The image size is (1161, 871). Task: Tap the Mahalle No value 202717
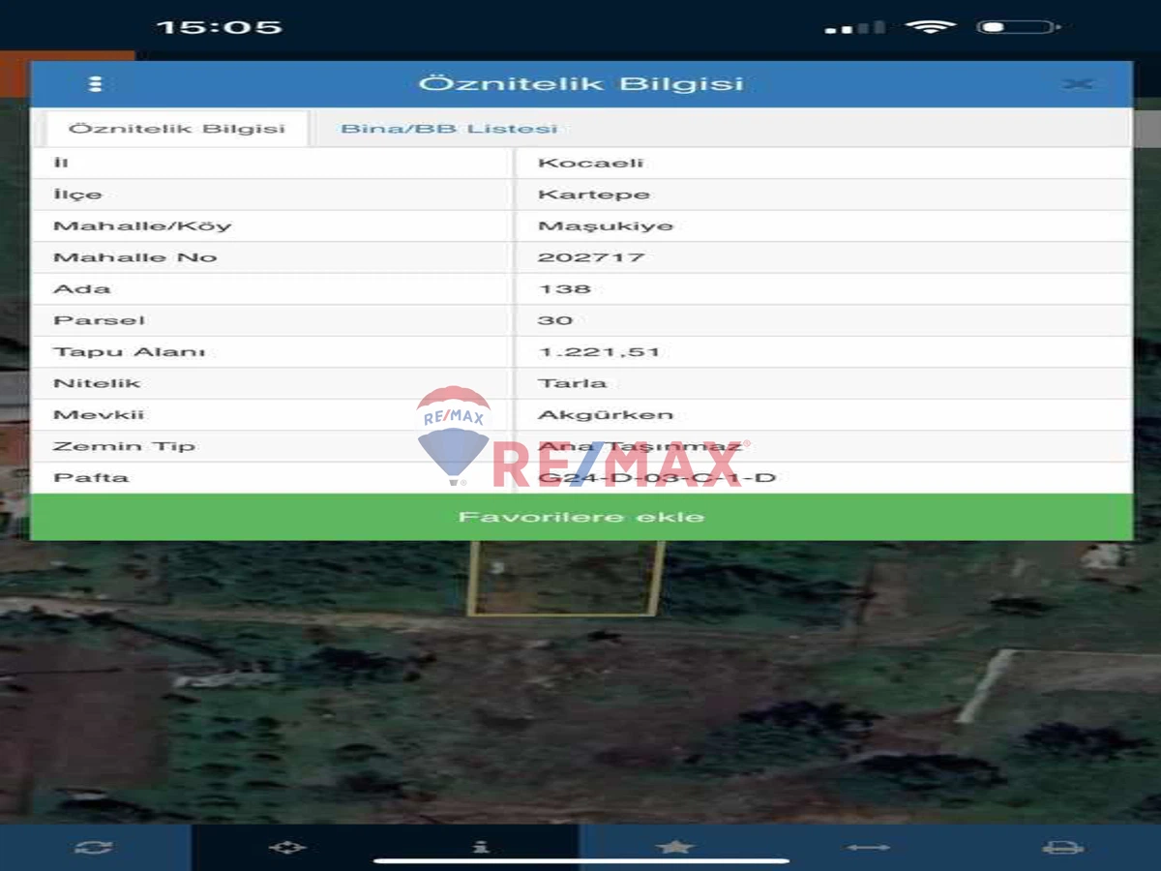pyautogui.click(x=591, y=257)
